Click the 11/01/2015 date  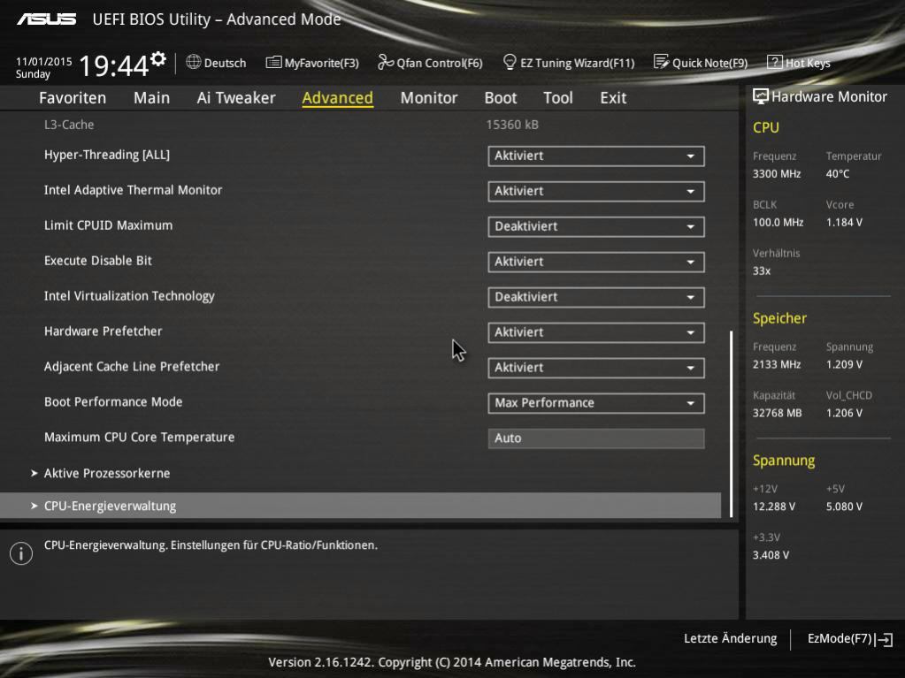(44, 61)
